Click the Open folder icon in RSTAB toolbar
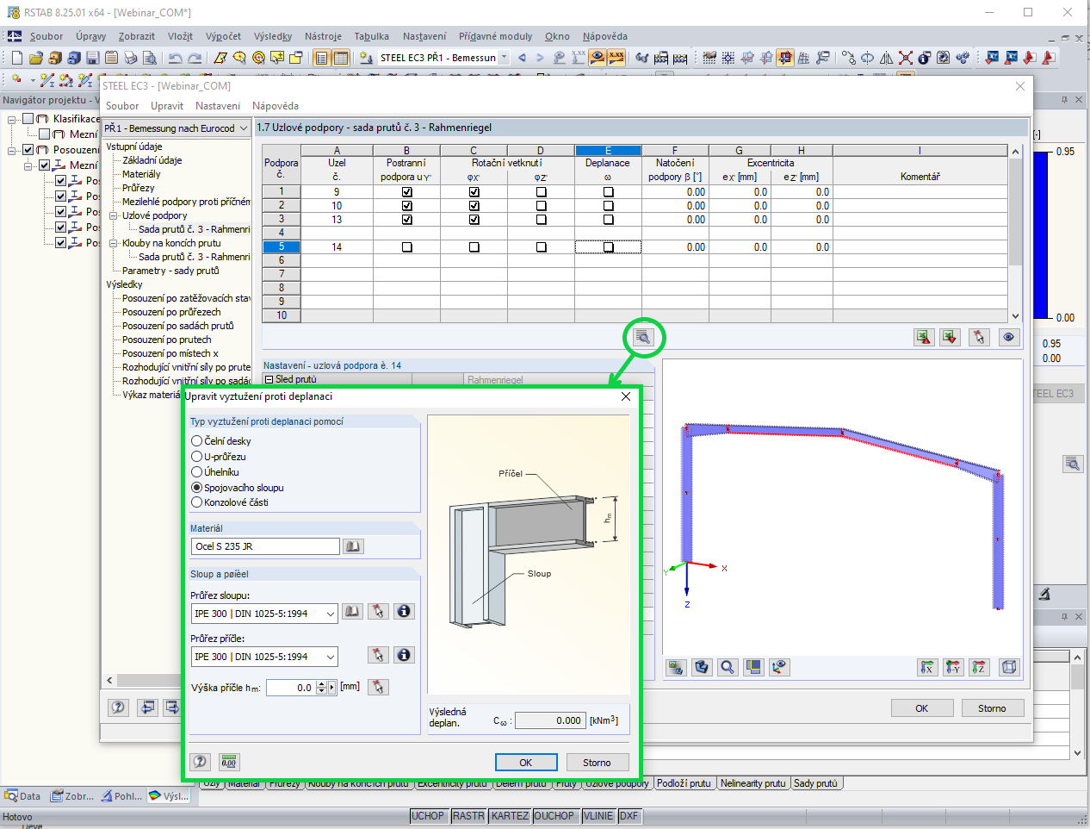The image size is (1090, 829). 35,58
